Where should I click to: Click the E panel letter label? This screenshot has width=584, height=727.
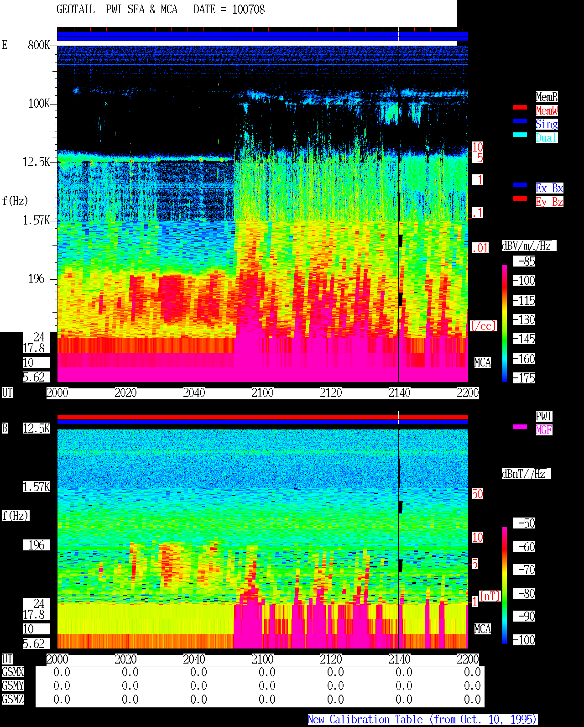(x=5, y=45)
